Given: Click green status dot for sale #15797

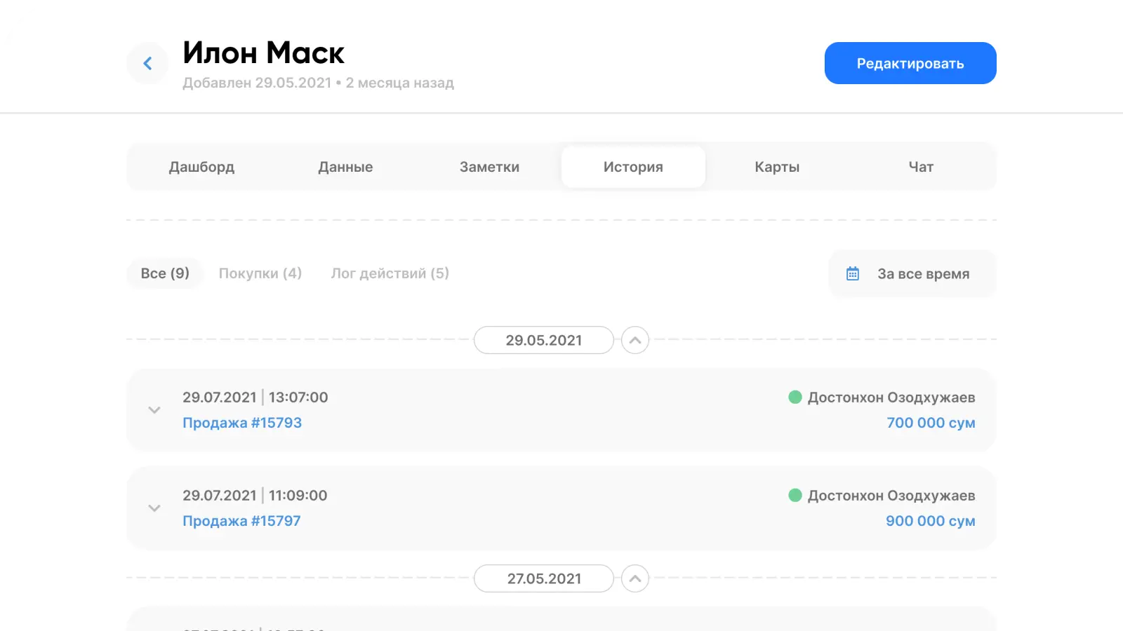Looking at the screenshot, I should tap(795, 495).
